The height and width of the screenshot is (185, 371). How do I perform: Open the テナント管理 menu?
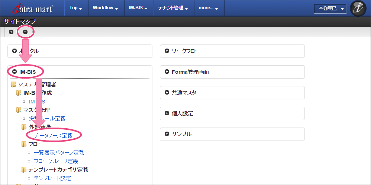[173, 8]
